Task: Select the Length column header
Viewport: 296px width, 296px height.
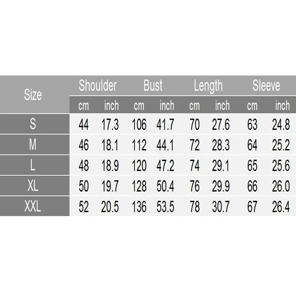Action: click(208, 86)
